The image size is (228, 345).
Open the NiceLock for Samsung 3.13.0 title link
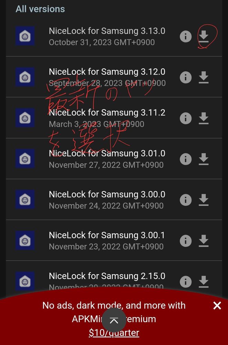pyautogui.click(x=107, y=31)
